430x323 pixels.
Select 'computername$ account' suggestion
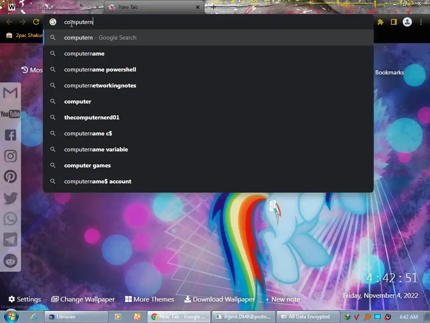point(208,181)
